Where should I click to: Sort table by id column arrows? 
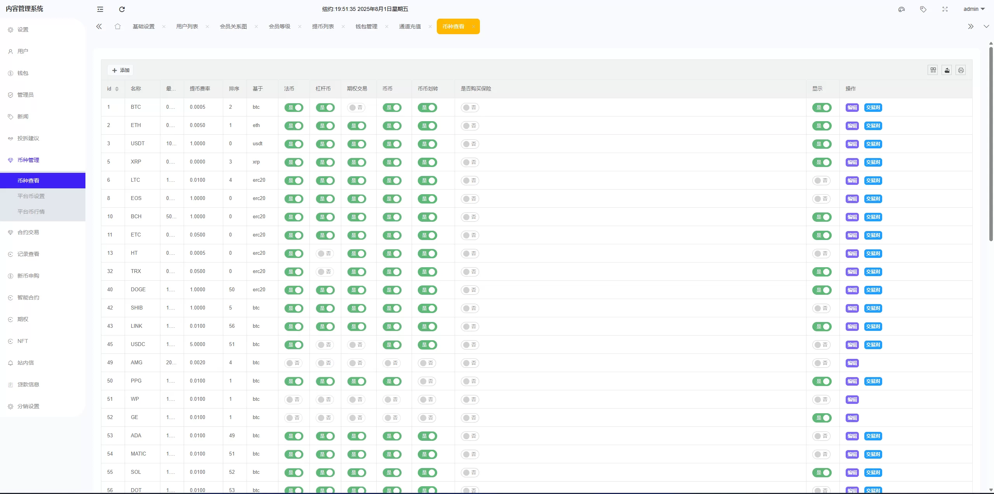coord(117,89)
